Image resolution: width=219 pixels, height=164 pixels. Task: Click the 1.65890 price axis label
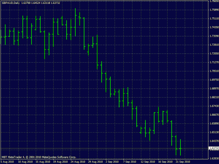pos(214,123)
